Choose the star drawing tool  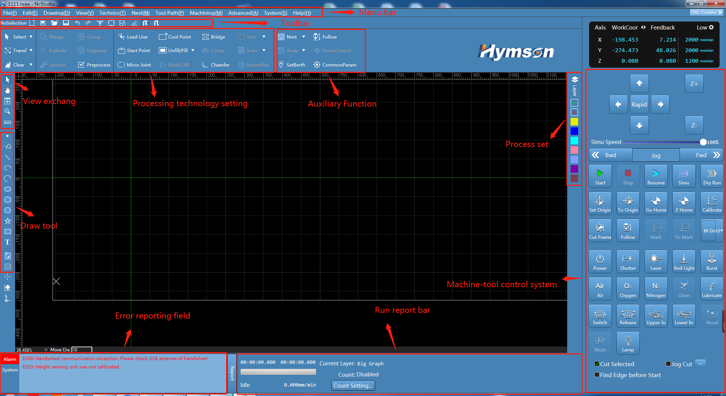[x=7, y=221]
